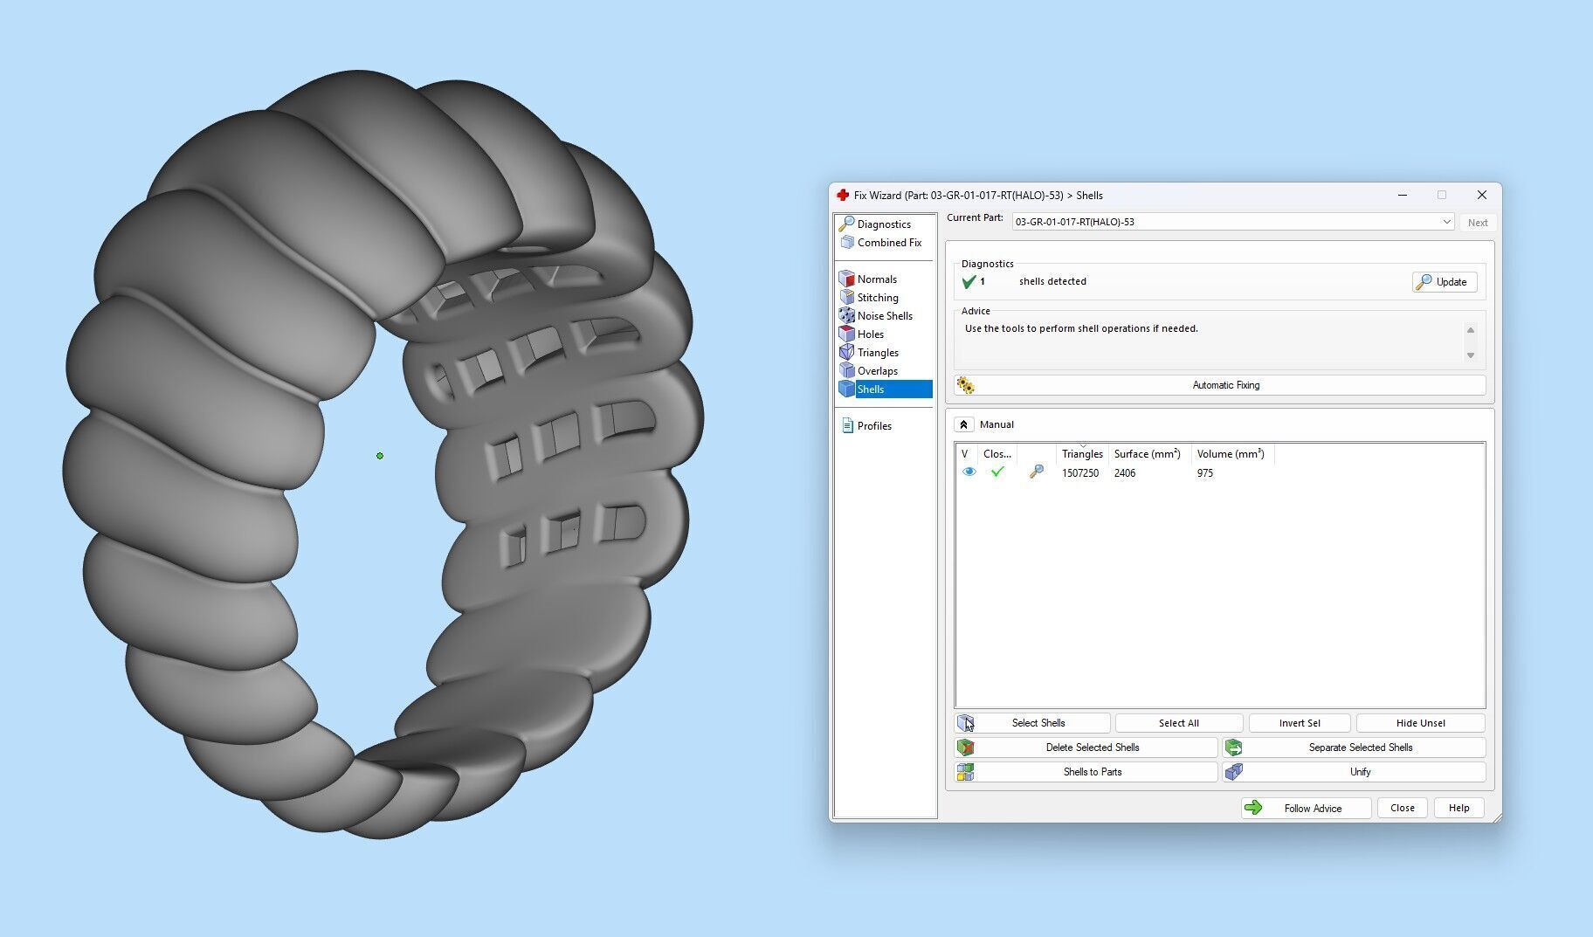This screenshot has width=1593, height=937.
Task: Click the Clos... column header
Action: (x=997, y=454)
